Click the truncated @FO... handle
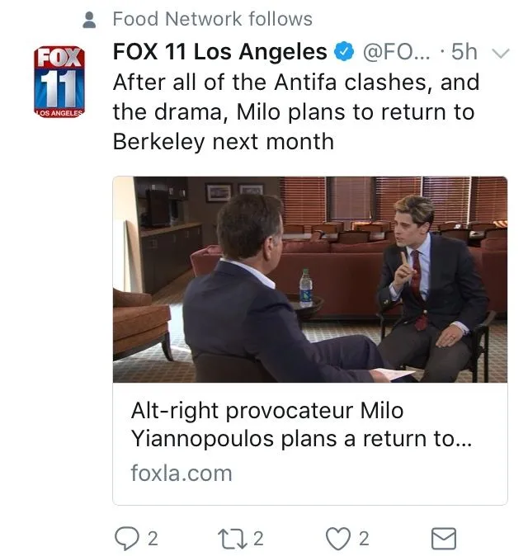Image resolution: width=528 pixels, height=556 pixels. tap(394, 52)
